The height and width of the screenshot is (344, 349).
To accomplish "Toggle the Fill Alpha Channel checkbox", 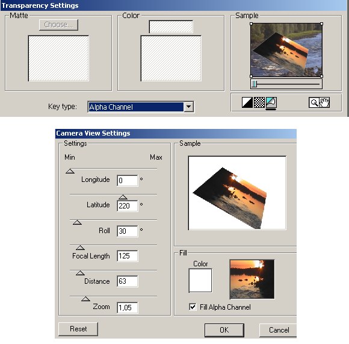I will coord(193,307).
